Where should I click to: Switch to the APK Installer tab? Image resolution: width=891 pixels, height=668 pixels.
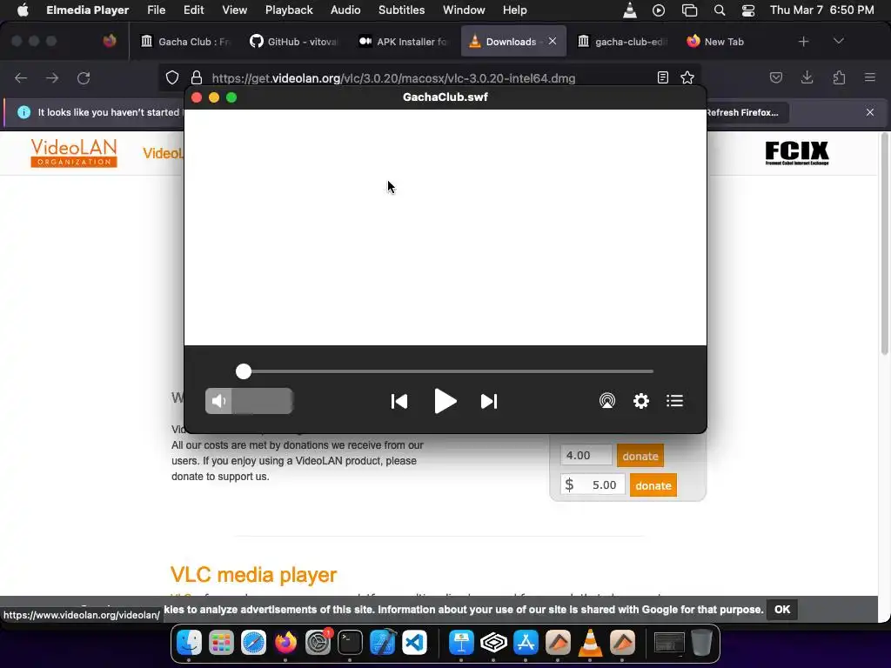point(404,42)
